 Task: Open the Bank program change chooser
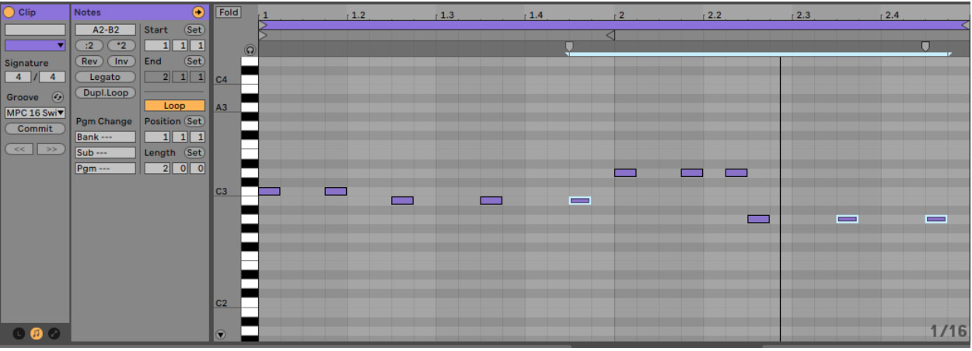click(105, 137)
